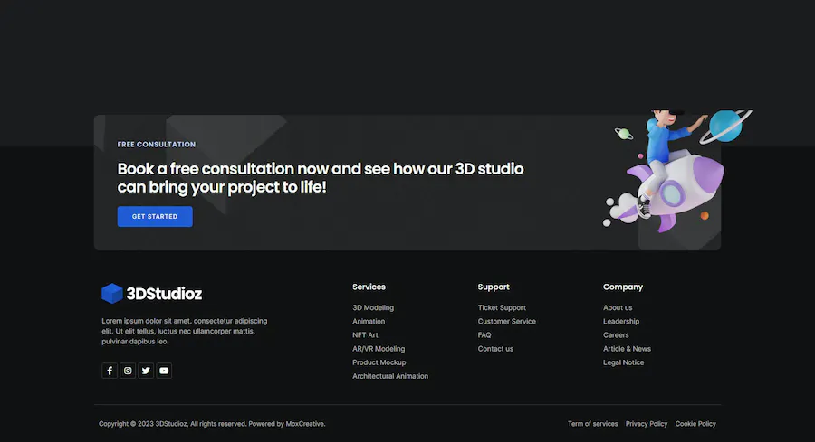Go to Contact us page
This screenshot has width=815, height=442.
[x=495, y=349]
